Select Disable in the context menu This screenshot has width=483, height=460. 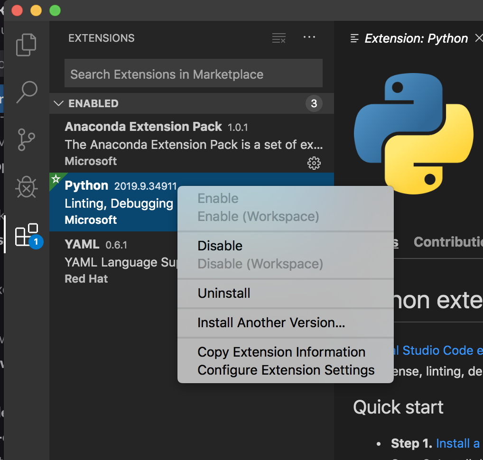tap(220, 246)
